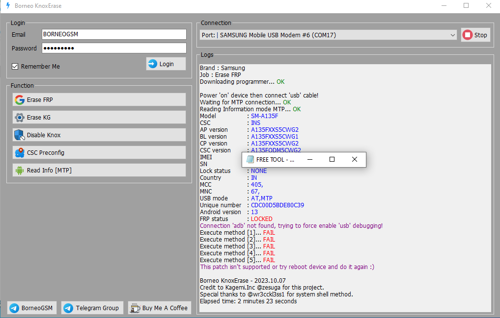
Task: Run the Erase KG function
Action: coord(99,117)
